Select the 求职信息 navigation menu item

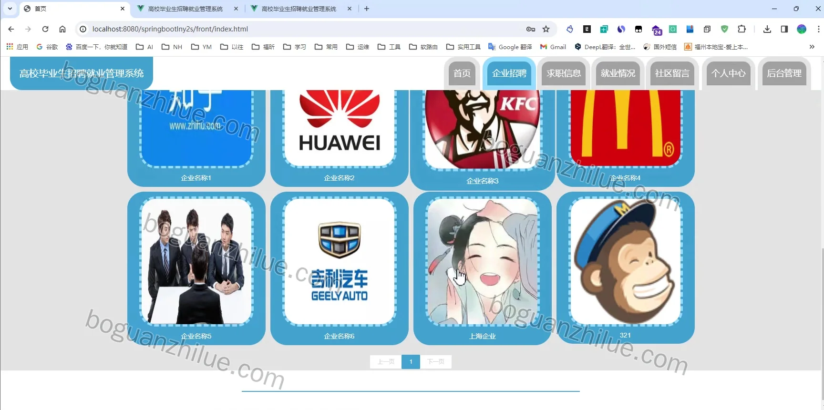coord(564,73)
